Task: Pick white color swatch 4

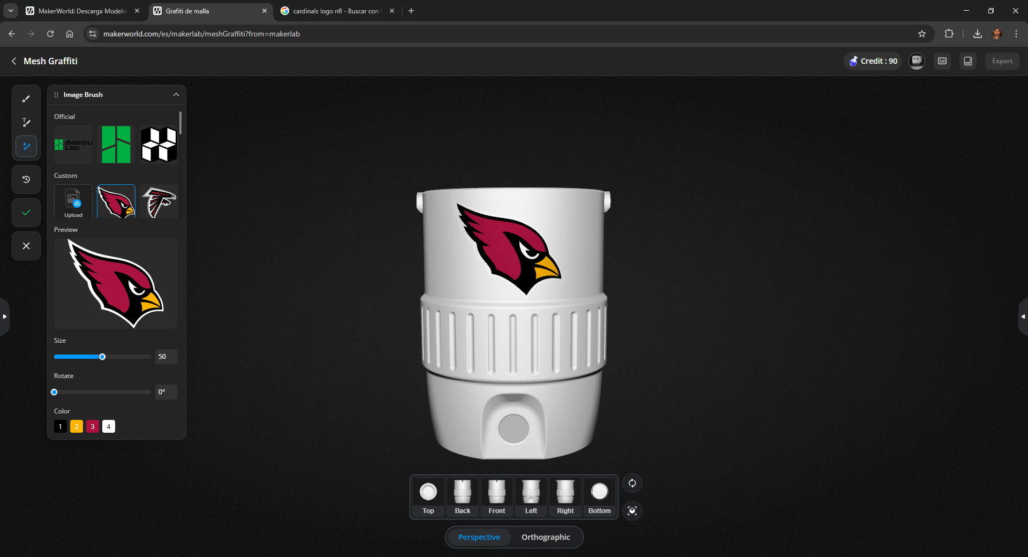Action: point(109,426)
